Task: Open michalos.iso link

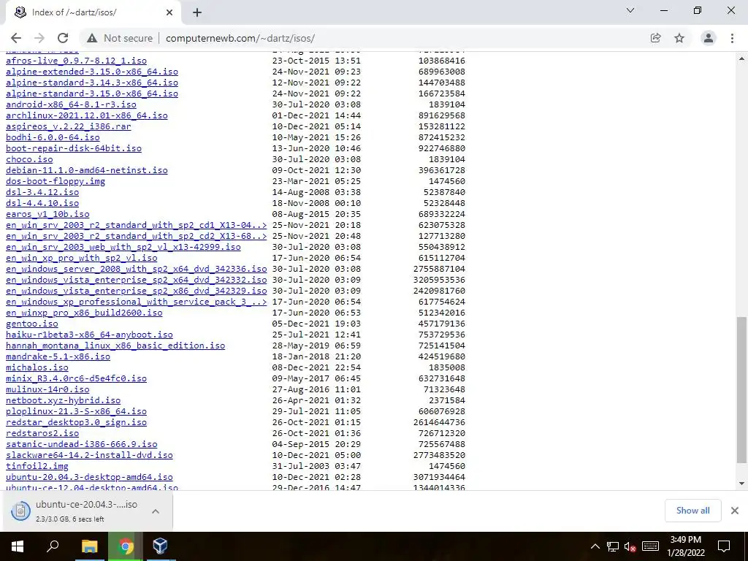Action: click(x=37, y=368)
